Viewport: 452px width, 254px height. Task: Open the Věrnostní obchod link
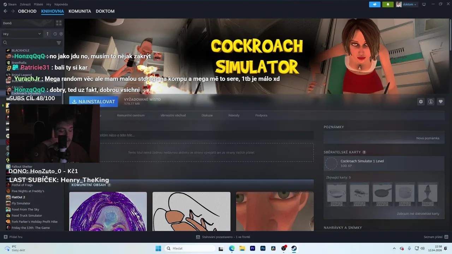coord(173,115)
